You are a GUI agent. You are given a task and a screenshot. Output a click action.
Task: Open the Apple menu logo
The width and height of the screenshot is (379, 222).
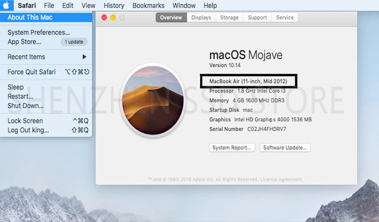(x=6, y=5)
